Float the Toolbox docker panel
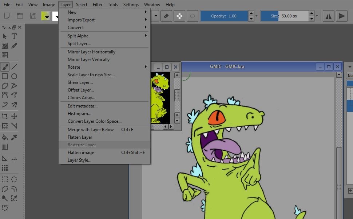The height and width of the screenshot is (219, 353). [x=14, y=27]
